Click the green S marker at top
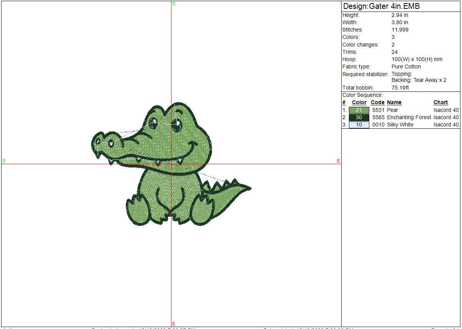Image resolution: width=462 pixels, height=329 pixels. tap(173, 4)
